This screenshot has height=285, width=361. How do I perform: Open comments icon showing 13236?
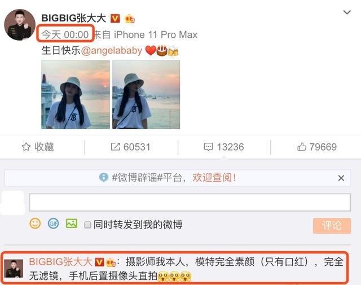[x=208, y=147]
